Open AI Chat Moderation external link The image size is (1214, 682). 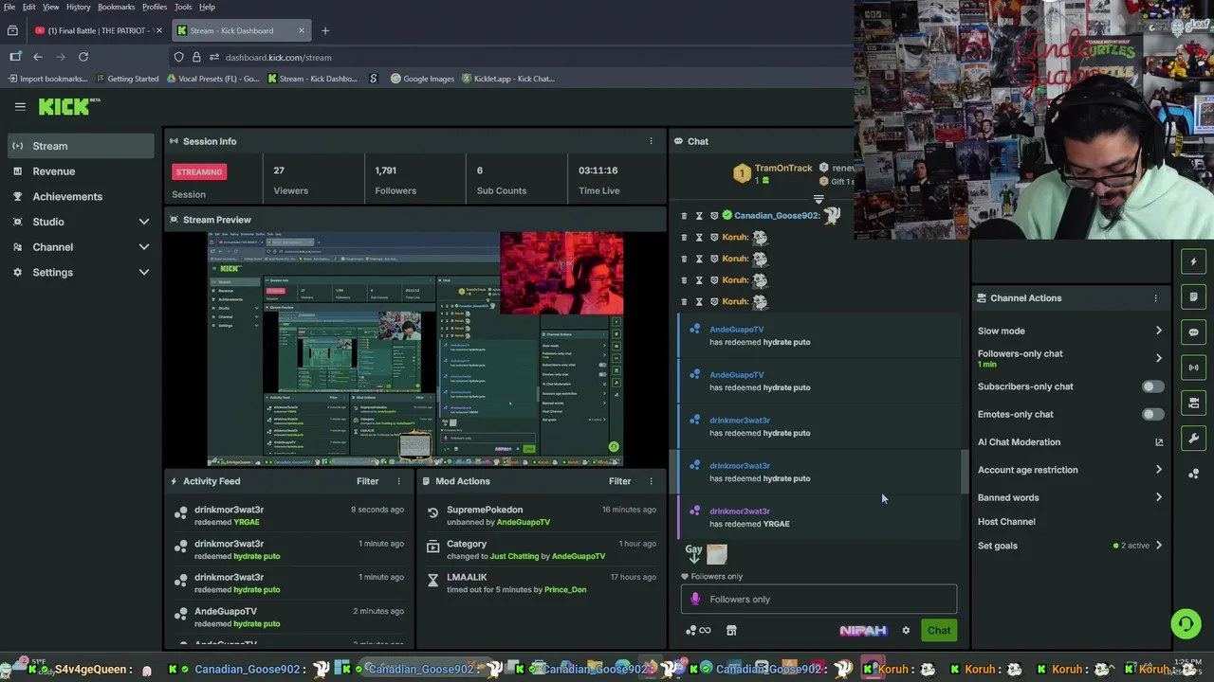tap(1159, 442)
